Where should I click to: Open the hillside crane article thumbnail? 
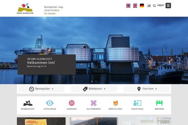(94, 121)
